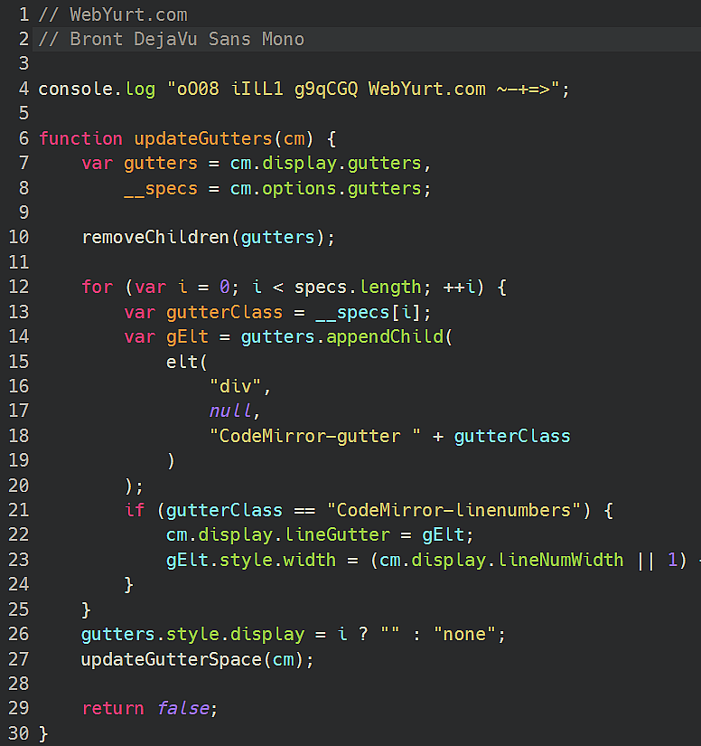Click 'gutterClass' at end of line 18
The image size is (701, 746).
point(512,436)
